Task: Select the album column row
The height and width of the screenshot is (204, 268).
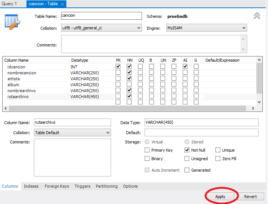Action: (x=129, y=85)
